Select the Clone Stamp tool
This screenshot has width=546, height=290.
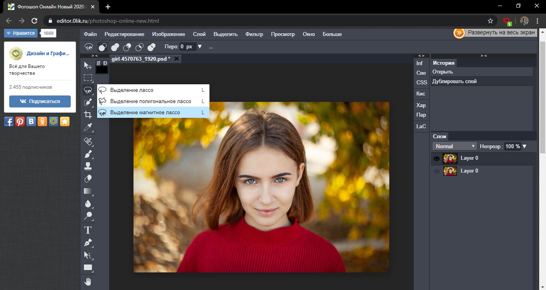[88, 166]
